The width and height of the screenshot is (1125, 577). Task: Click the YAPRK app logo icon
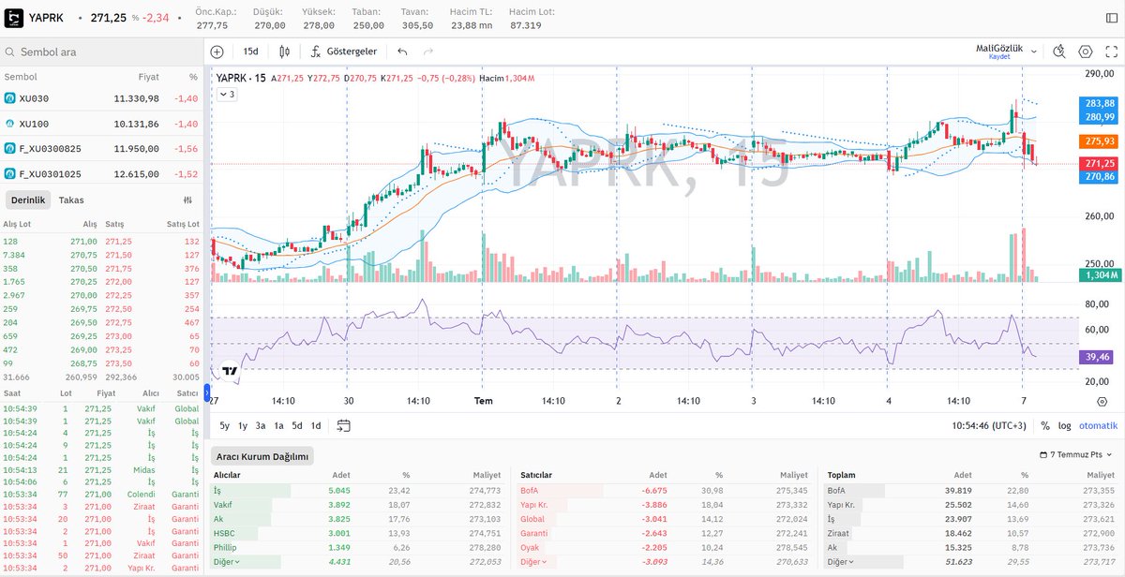[13, 17]
